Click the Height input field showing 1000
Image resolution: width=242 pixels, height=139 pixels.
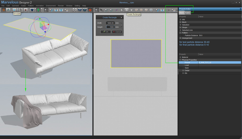[x=110, y=27]
